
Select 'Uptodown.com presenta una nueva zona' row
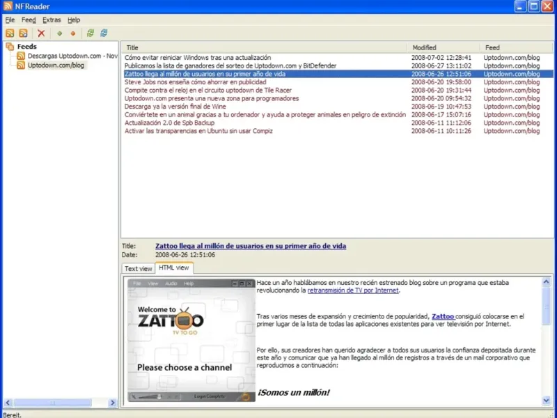coord(338,98)
